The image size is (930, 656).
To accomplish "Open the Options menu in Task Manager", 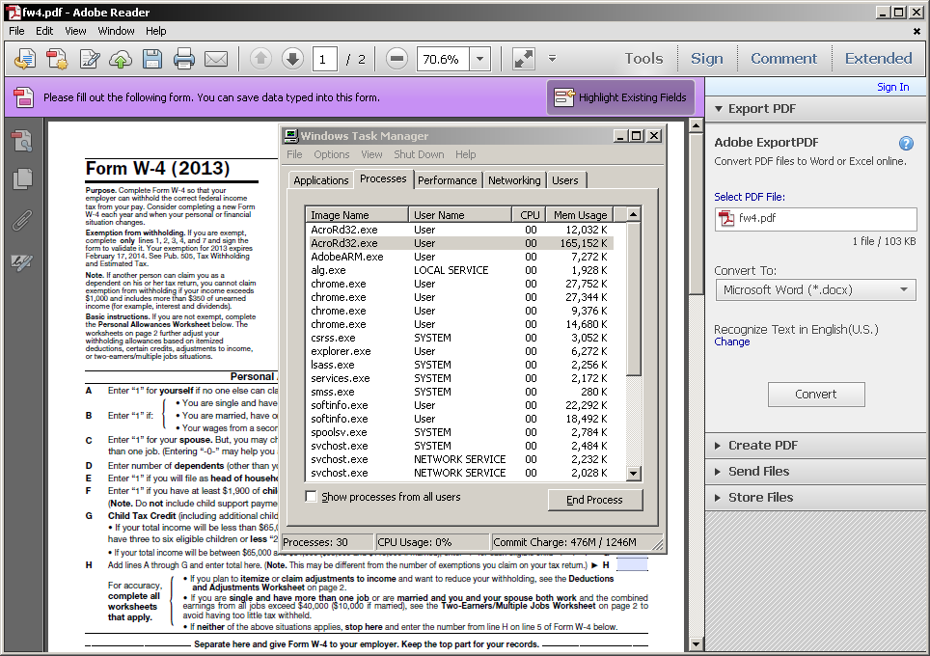I will pyautogui.click(x=332, y=154).
